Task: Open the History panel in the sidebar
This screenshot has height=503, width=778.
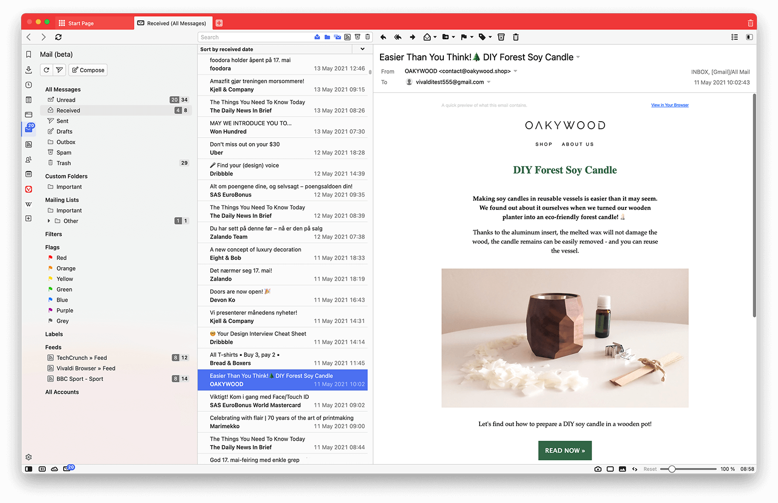Action: click(28, 85)
